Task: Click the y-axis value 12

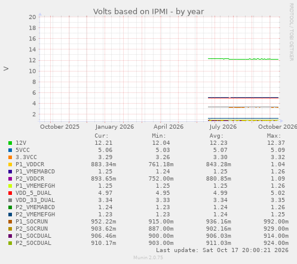Action: (32, 60)
